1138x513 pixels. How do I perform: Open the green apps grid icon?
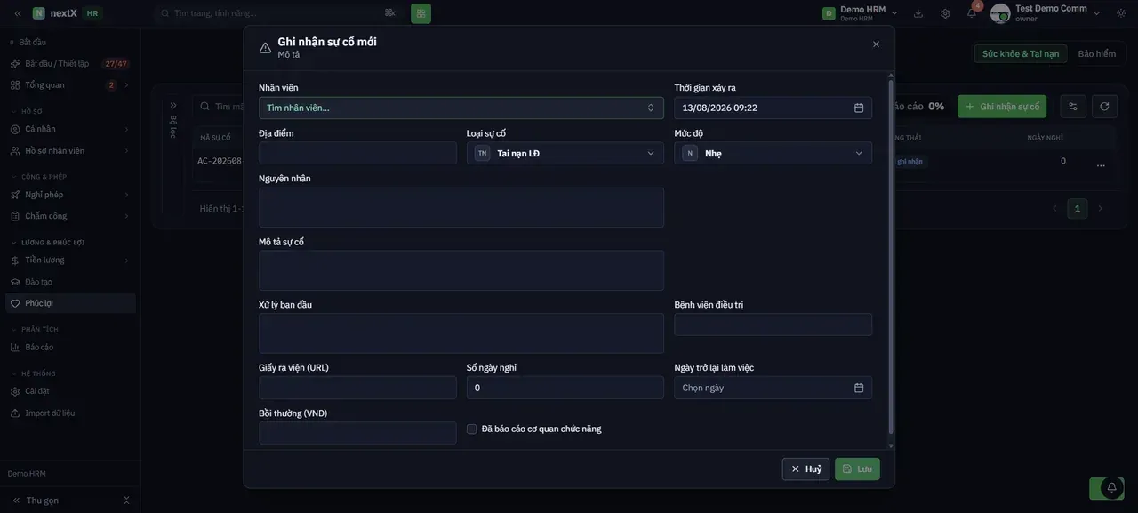pos(421,13)
